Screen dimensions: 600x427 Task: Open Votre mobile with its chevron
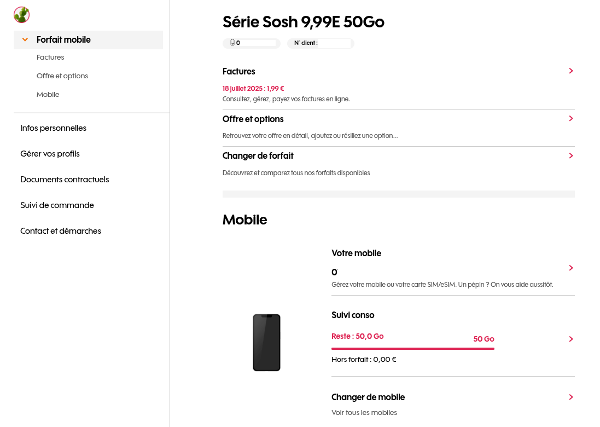[570, 268]
